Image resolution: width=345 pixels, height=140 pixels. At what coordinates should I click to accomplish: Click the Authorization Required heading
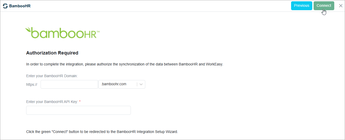point(52,53)
